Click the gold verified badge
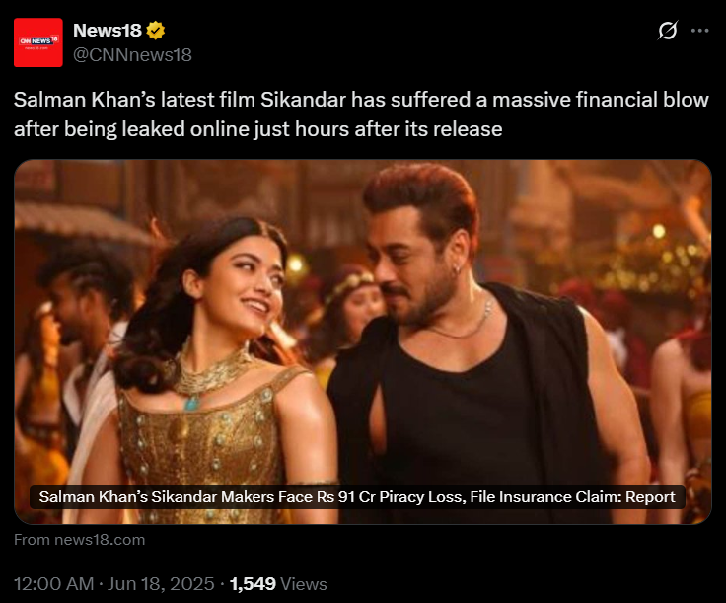 point(155,32)
